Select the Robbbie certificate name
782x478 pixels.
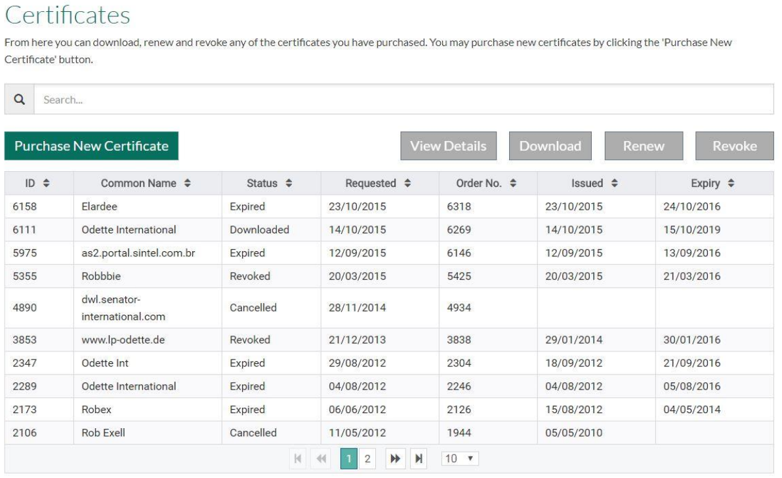(101, 276)
